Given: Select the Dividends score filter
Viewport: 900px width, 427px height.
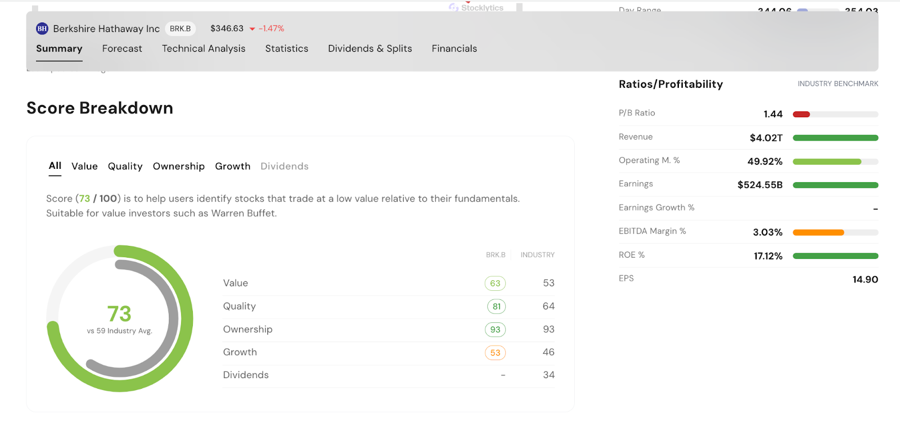Looking at the screenshot, I should pyautogui.click(x=285, y=166).
